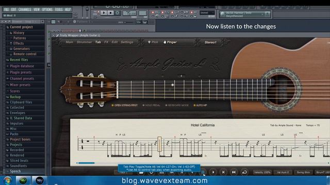Open the Edit tab in Ample Guitar
The image size is (330, 185).
point(114,42)
